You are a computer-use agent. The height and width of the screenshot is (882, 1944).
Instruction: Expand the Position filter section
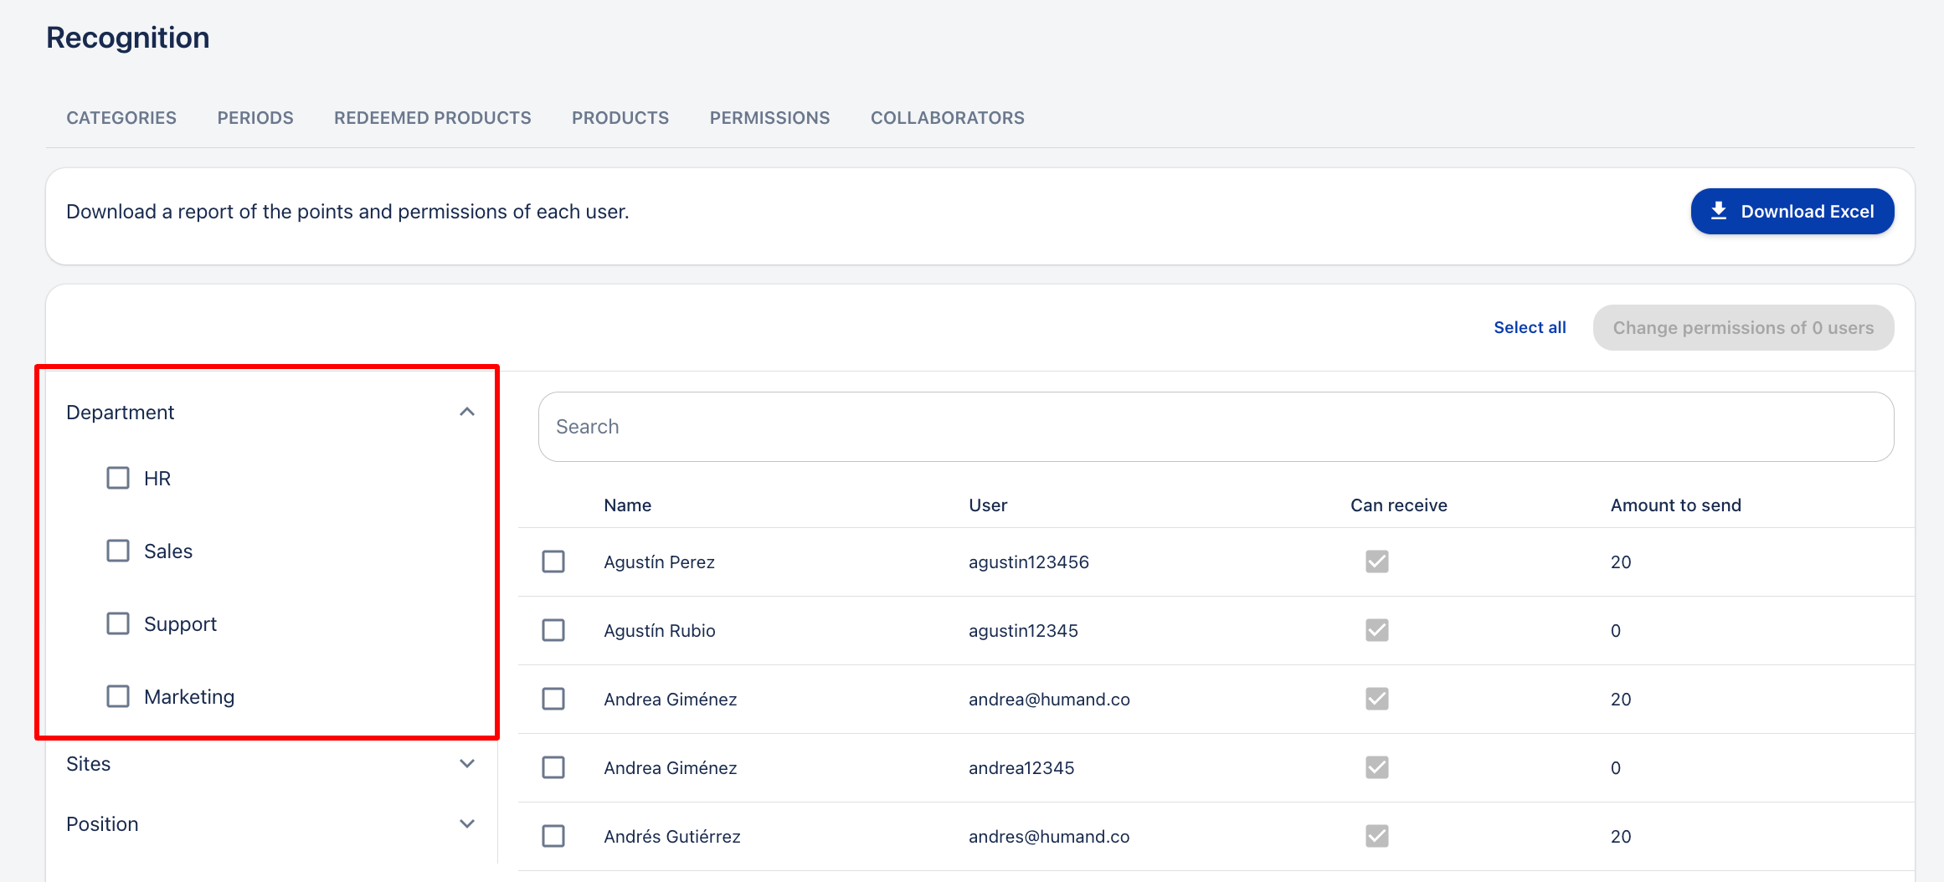[467, 824]
